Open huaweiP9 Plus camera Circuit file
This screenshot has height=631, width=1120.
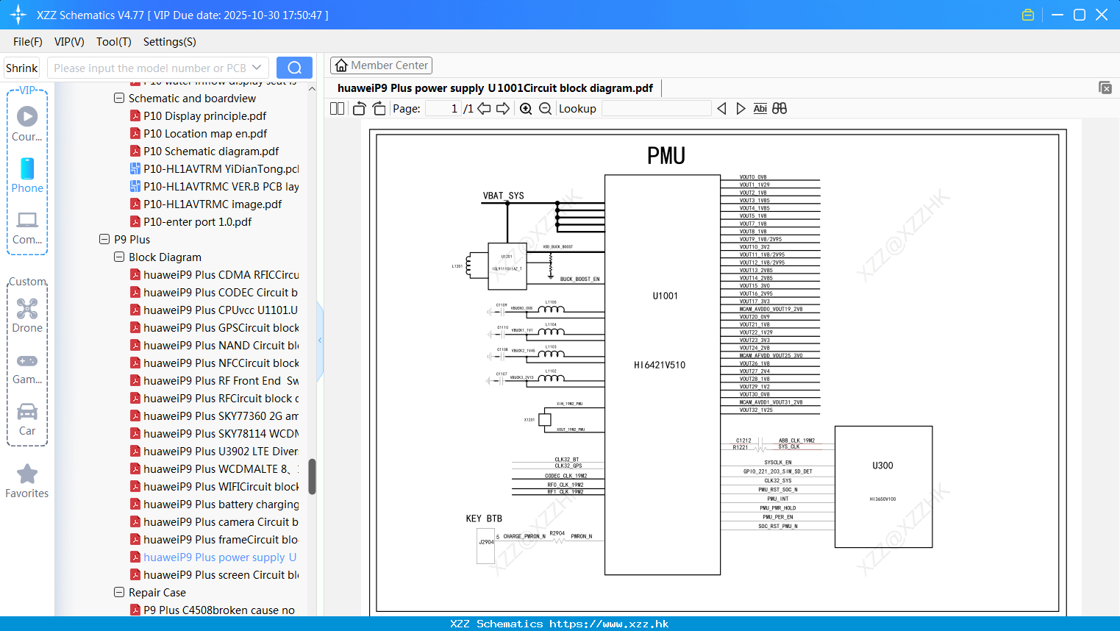pos(214,521)
